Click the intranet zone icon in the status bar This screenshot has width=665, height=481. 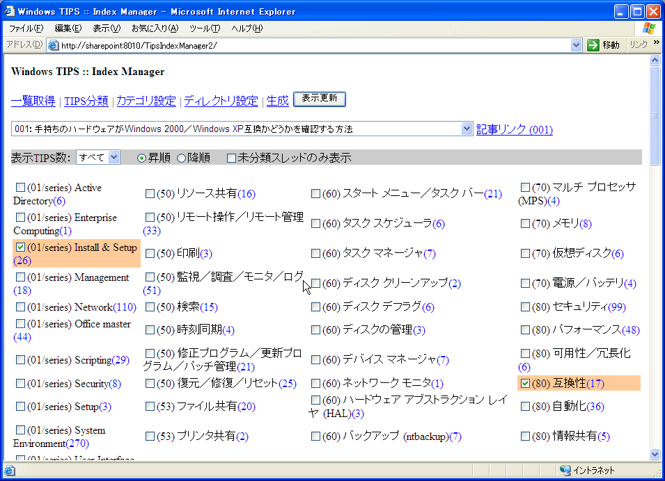pos(565,470)
